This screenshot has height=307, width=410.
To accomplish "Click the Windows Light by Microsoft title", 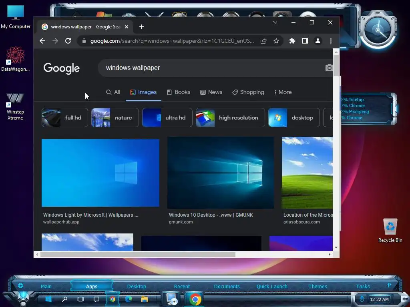I will click(x=91, y=215).
